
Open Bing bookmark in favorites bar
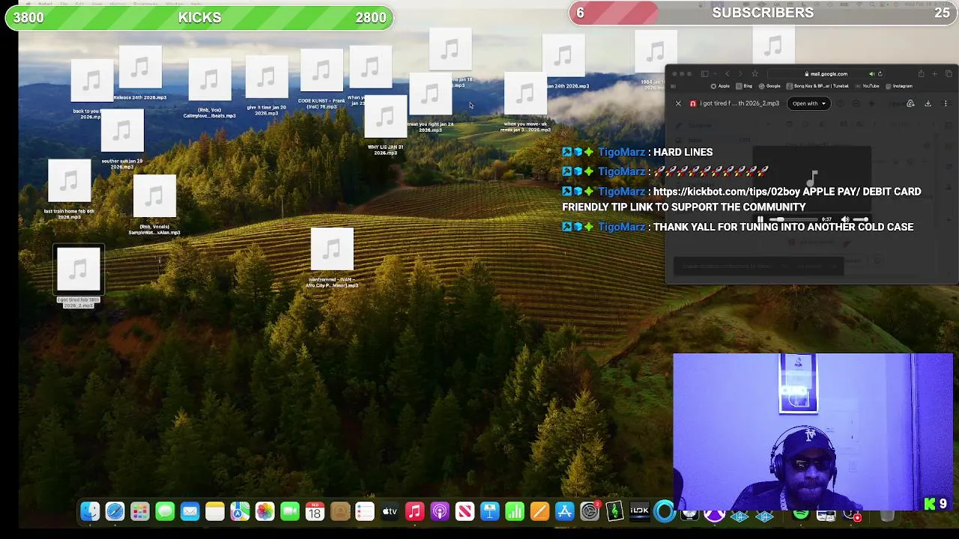(745, 86)
